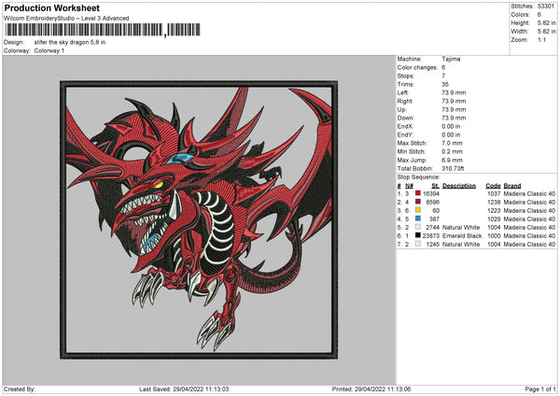This screenshot has height=396, width=560.
Task: Click the 'Last Saved' timestamp in footer
Action: point(184,389)
